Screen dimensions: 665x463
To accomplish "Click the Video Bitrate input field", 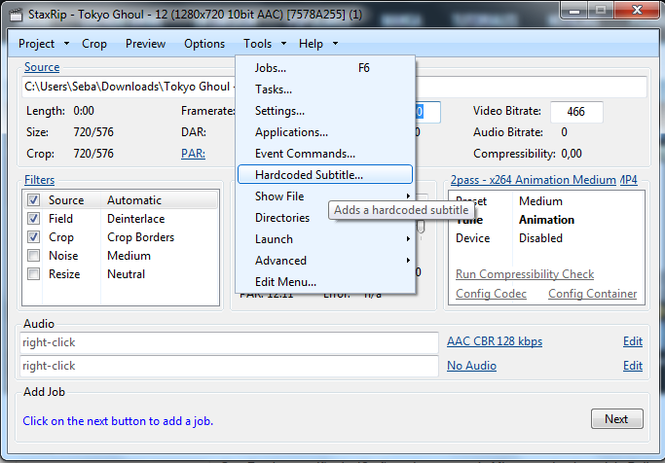I will [x=576, y=112].
